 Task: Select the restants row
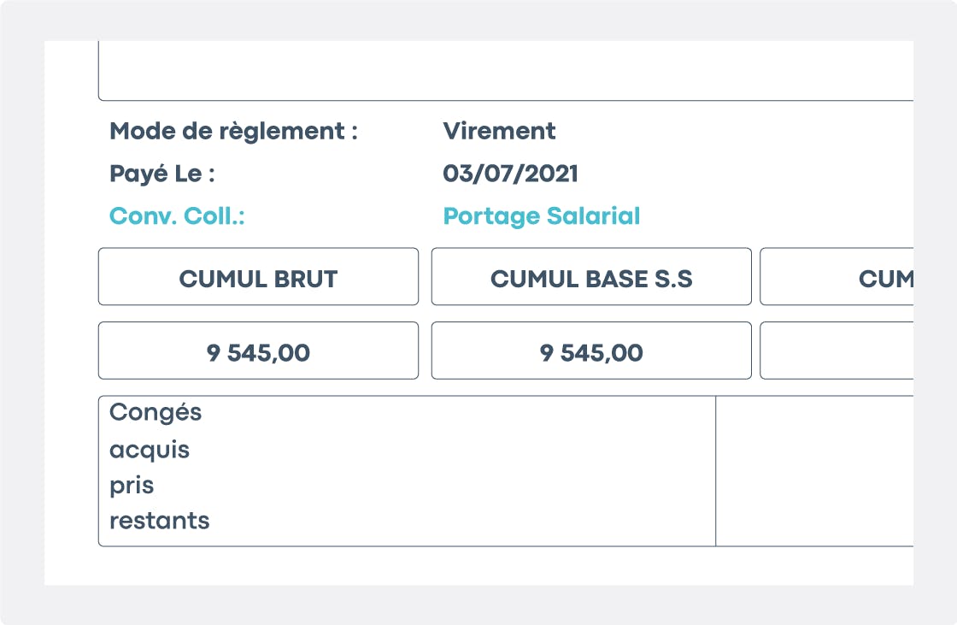[x=159, y=521]
